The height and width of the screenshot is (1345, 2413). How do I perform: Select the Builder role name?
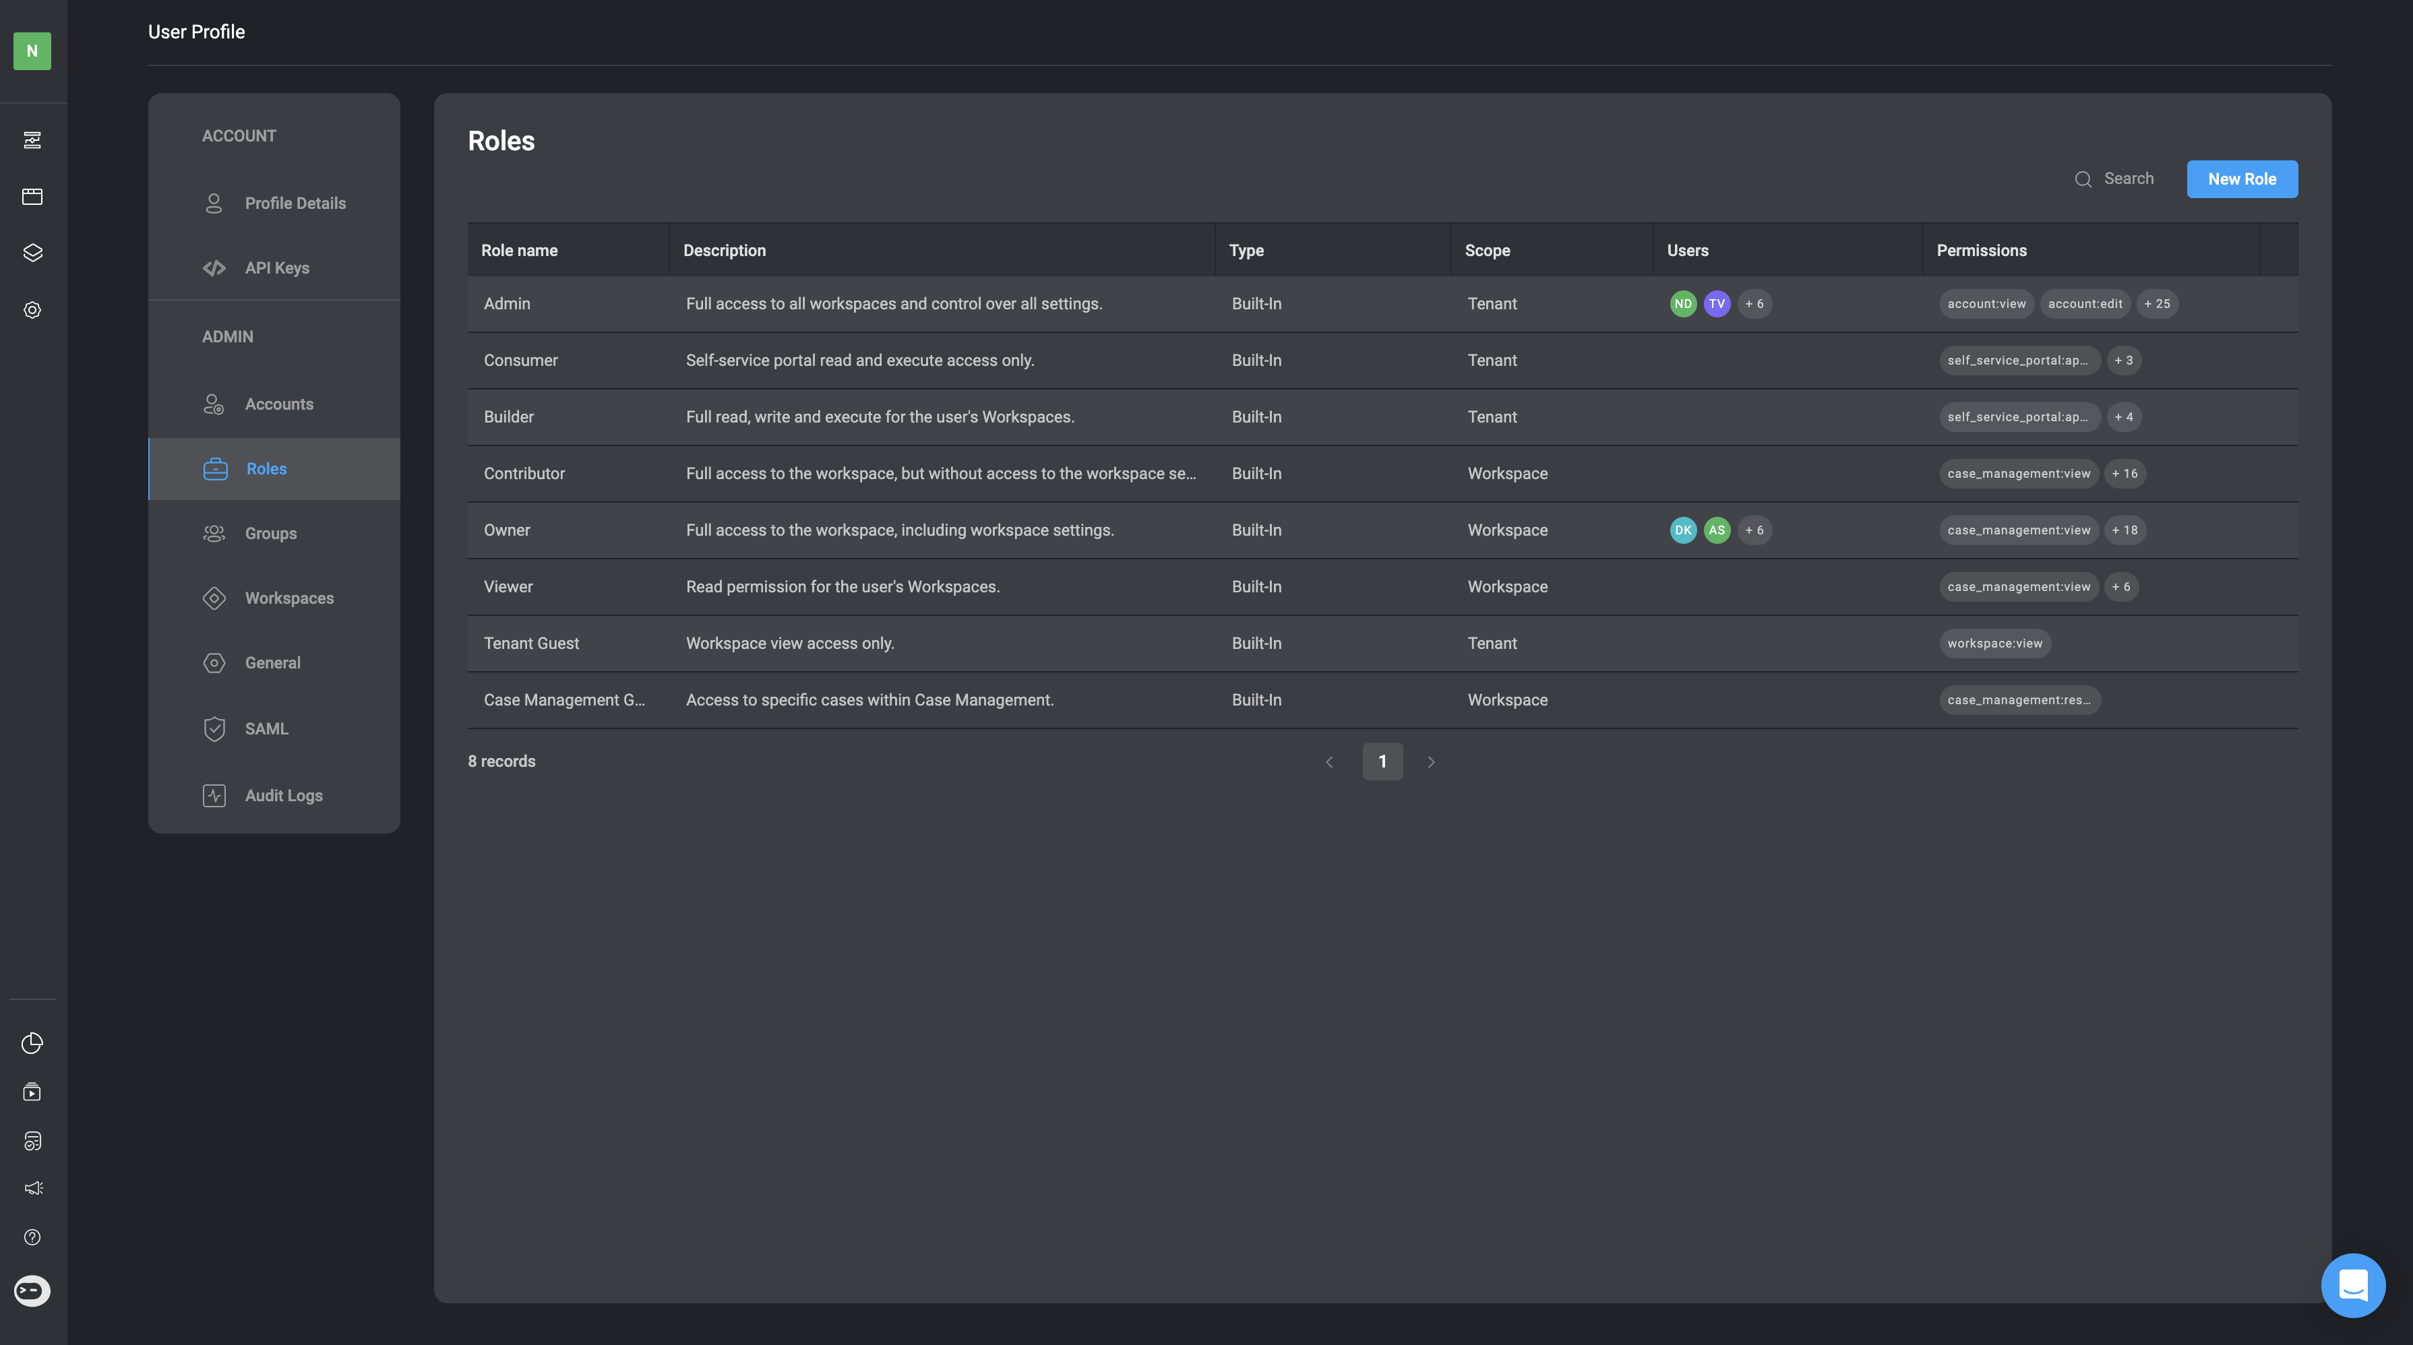pos(509,417)
